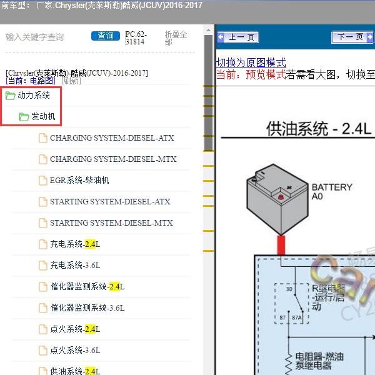Screen dimensions: 375x375
Task: Click the sidebar scrollbar thumb
Action: click(209, 93)
